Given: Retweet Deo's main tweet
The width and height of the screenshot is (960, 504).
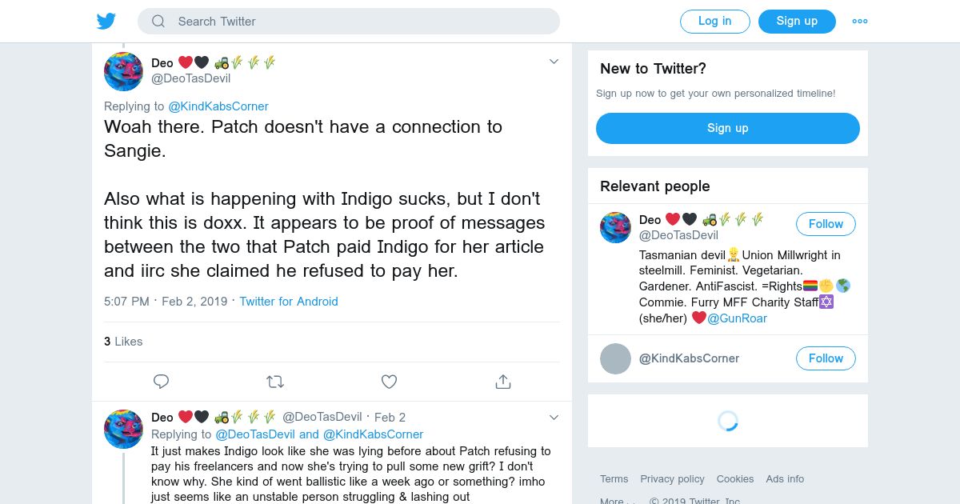Looking at the screenshot, I should [x=275, y=382].
